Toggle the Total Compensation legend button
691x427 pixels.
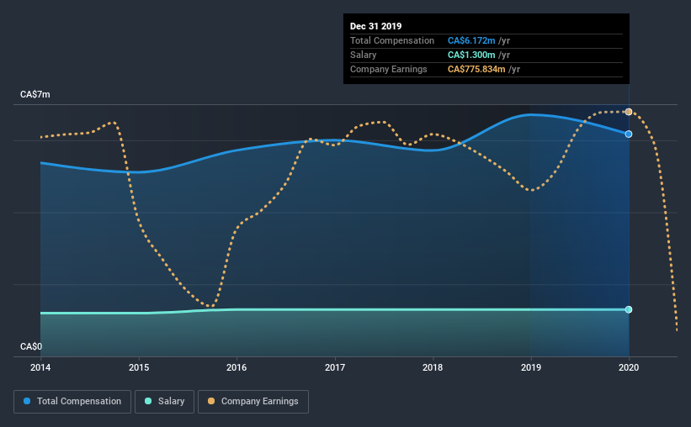(72, 402)
